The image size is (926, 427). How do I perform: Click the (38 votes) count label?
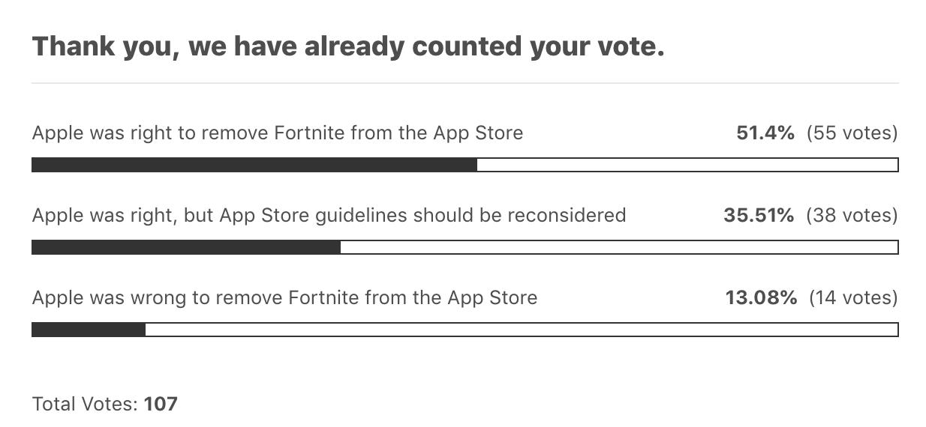[852, 216]
